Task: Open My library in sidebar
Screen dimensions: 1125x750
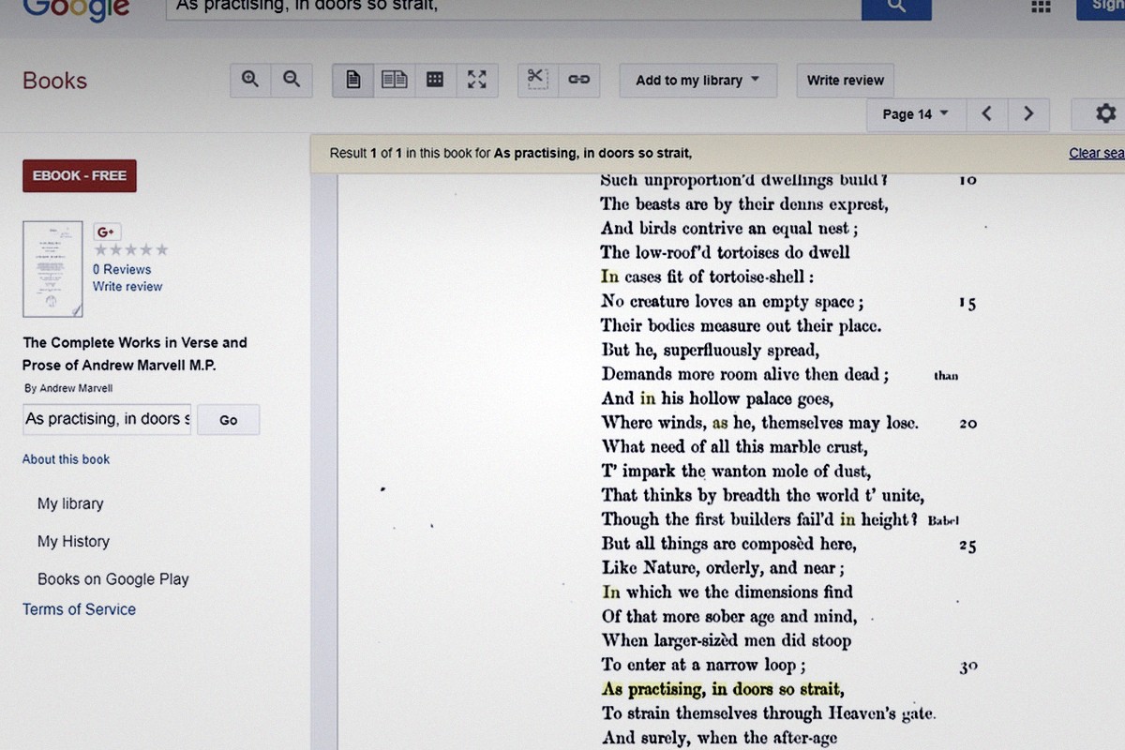Action: point(70,503)
